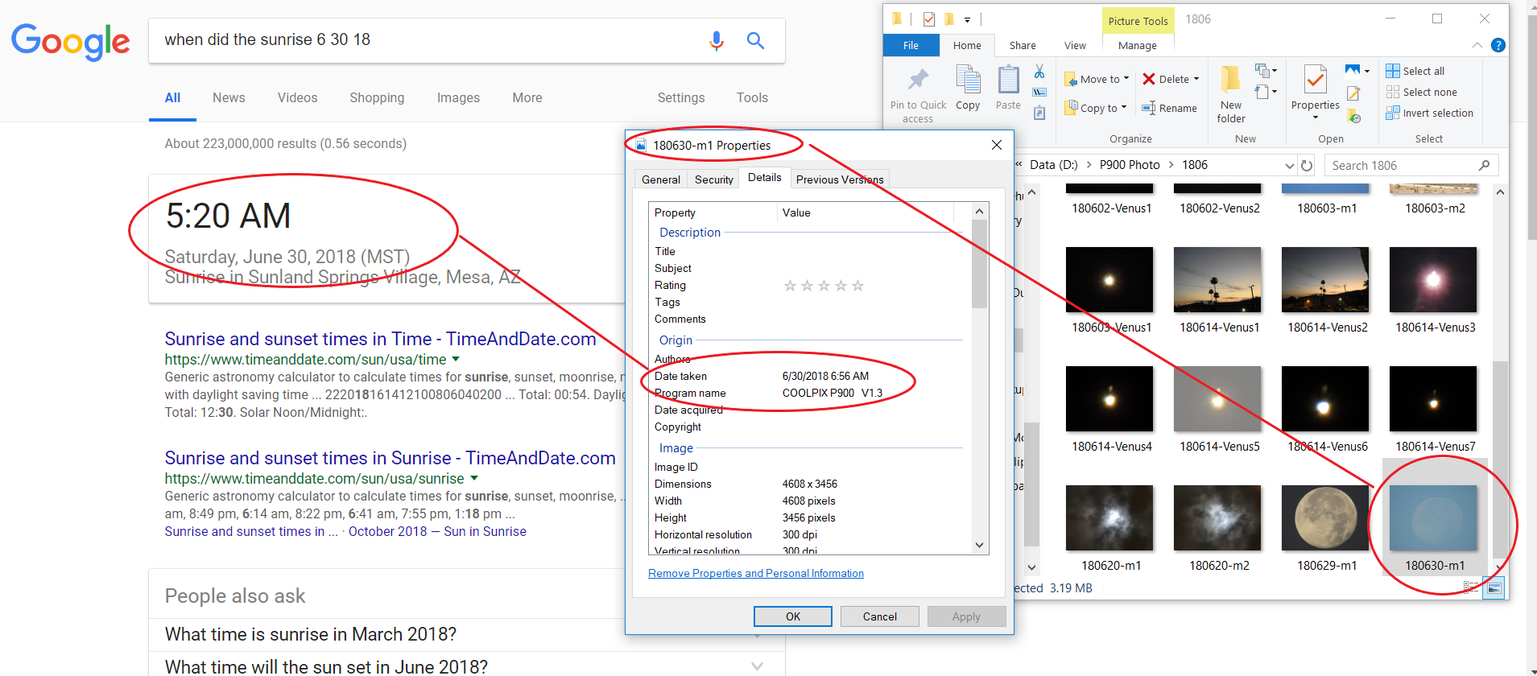Click Invert selection in the Select group
1537x676 pixels.
point(1430,113)
